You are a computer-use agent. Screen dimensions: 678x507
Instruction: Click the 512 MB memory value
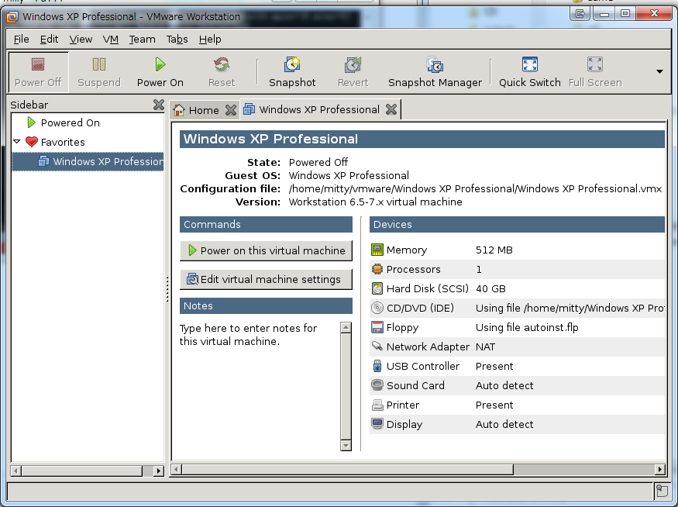[x=494, y=250]
